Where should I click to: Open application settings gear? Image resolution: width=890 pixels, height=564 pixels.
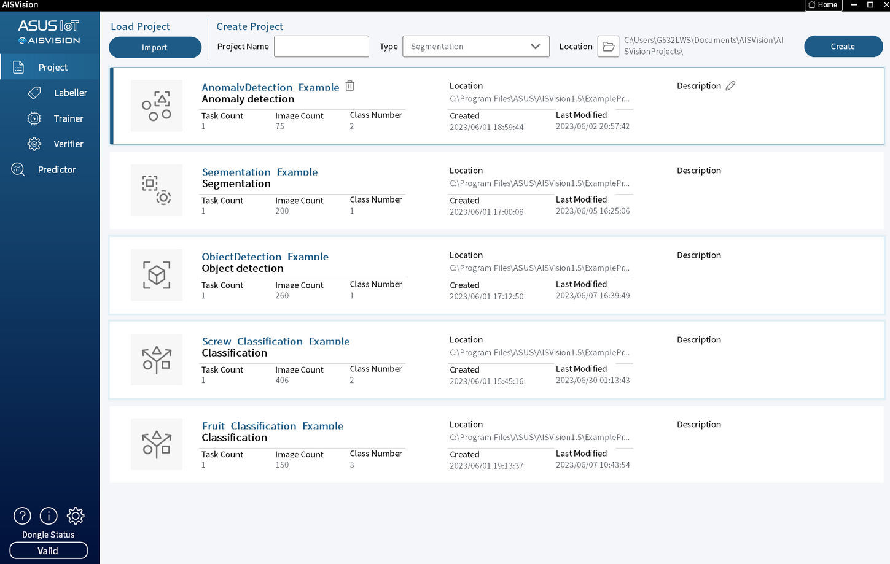coord(75,516)
